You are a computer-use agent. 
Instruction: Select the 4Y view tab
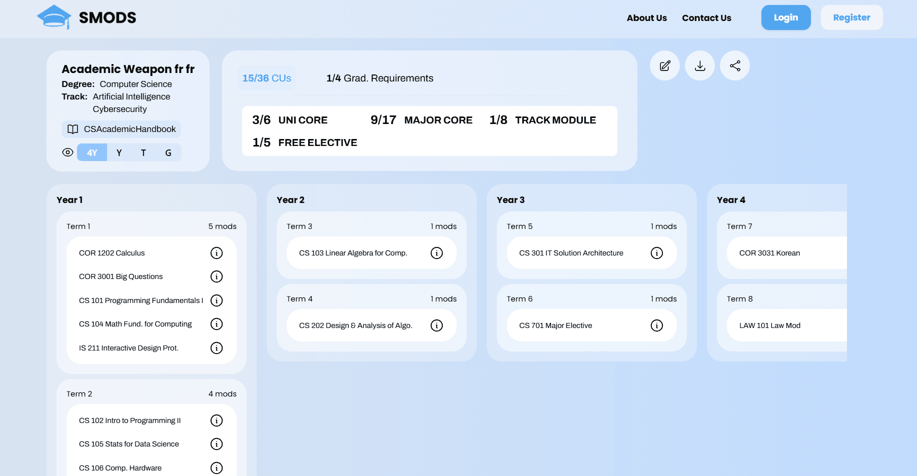click(92, 152)
